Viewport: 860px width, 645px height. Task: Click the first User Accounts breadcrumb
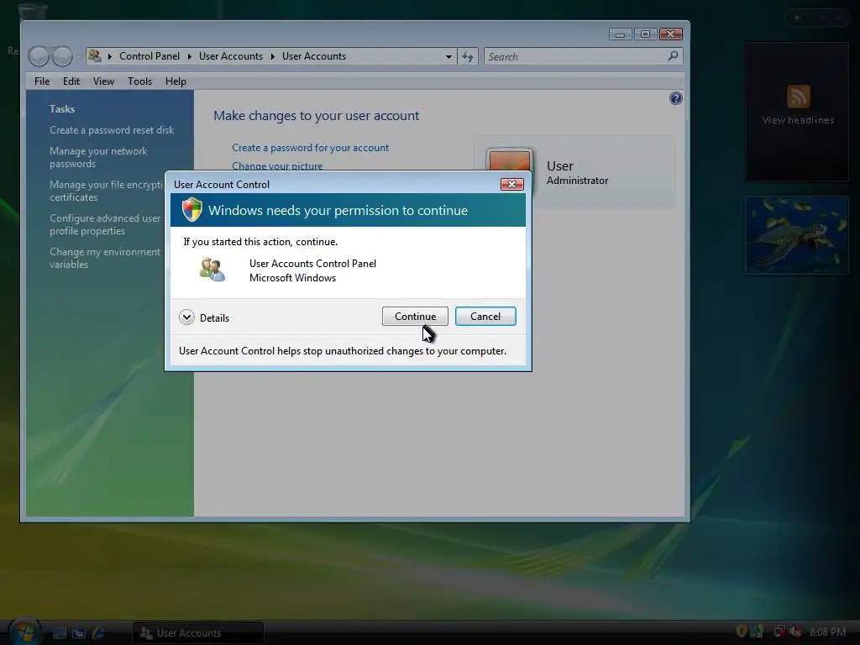231,56
